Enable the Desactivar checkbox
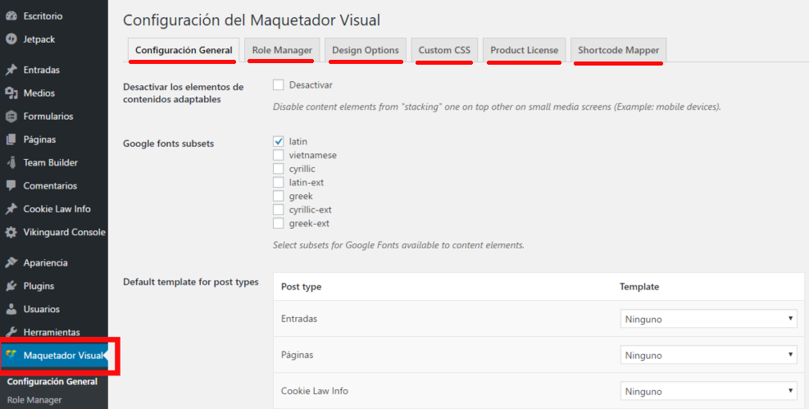Screen dimensions: 809x409 click(279, 85)
